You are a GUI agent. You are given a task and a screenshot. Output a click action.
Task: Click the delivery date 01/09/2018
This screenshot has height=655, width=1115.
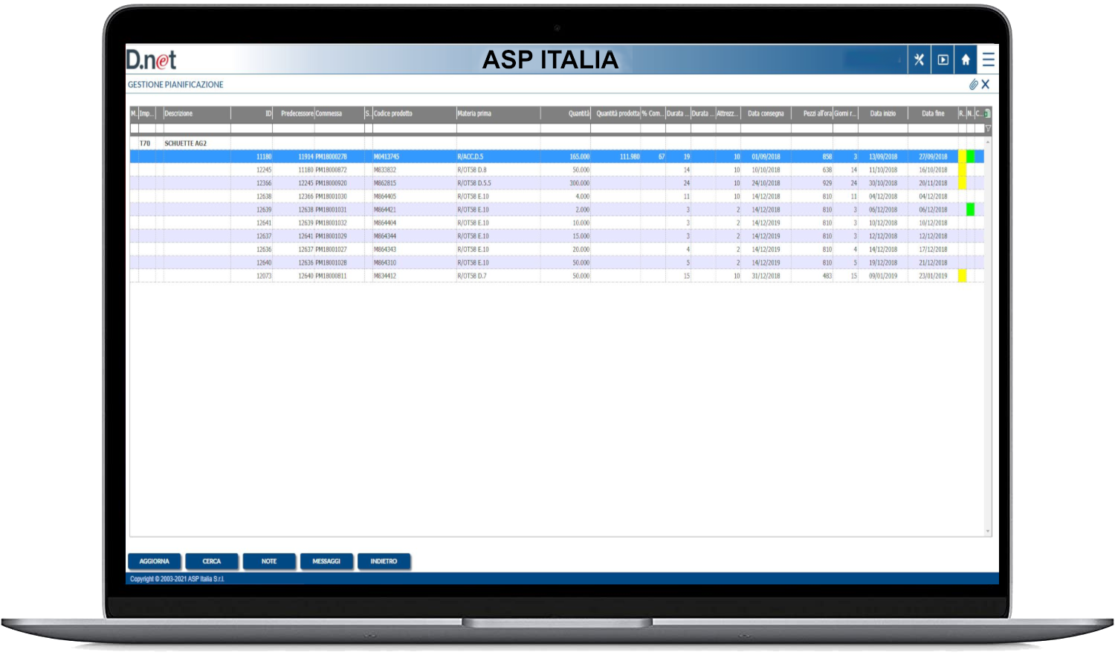click(x=766, y=157)
